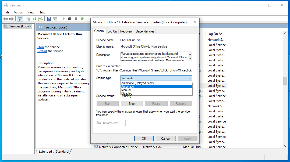Click the Pause Service toolbar icon
This screenshot has width=290, height=162.
coord(76,19)
